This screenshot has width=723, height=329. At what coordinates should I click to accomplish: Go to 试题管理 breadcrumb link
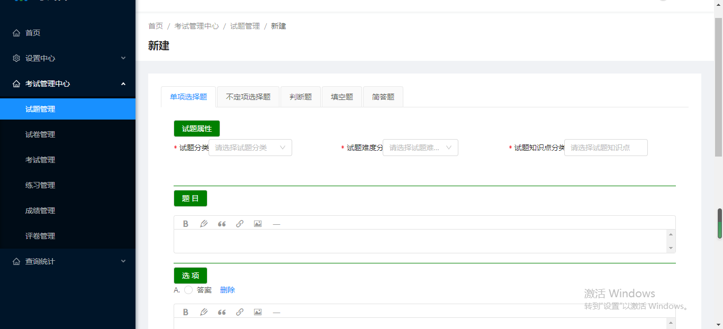coord(245,26)
